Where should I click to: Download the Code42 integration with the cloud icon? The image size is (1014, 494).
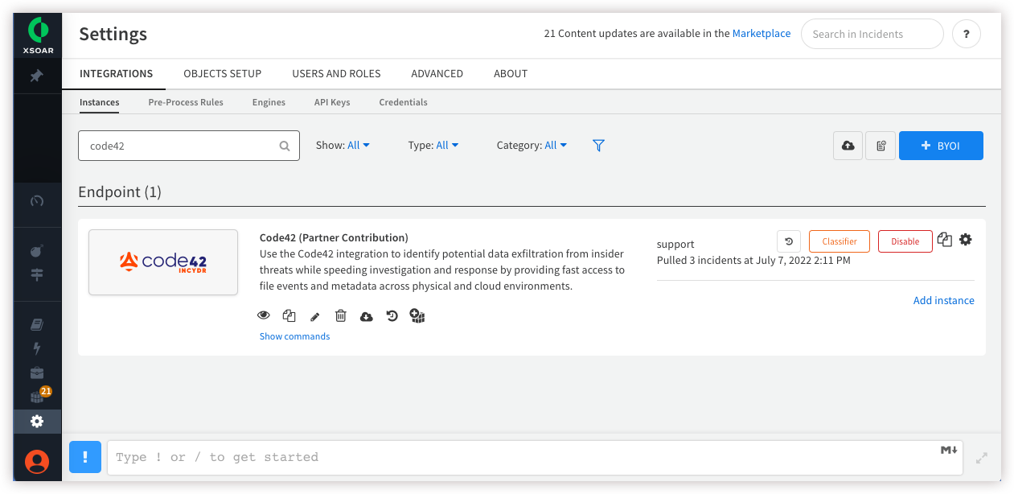pos(366,315)
